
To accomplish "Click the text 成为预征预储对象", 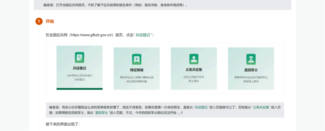I will [x=137, y=81].
